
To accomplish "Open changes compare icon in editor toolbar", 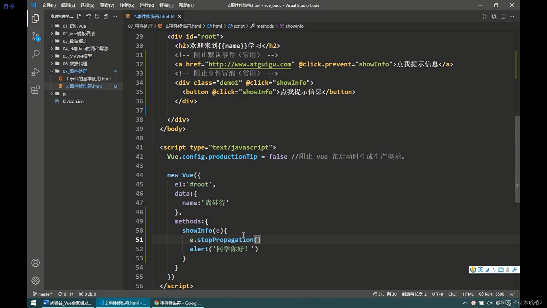I will (x=494, y=17).
